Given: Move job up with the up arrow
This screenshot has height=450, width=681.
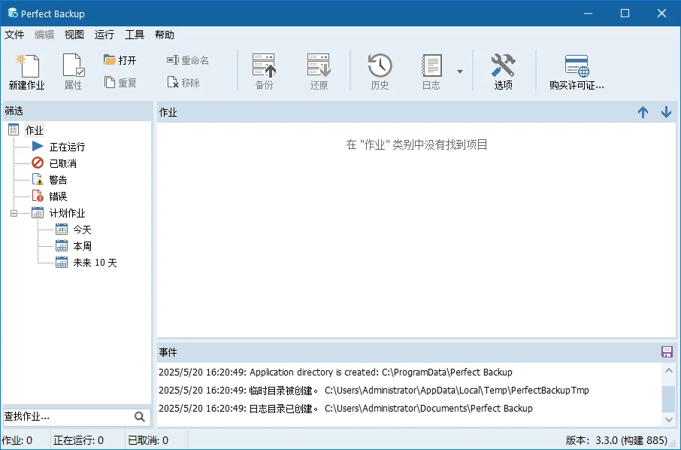Looking at the screenshot, I should pyautogui.click(x=643, y=113).
